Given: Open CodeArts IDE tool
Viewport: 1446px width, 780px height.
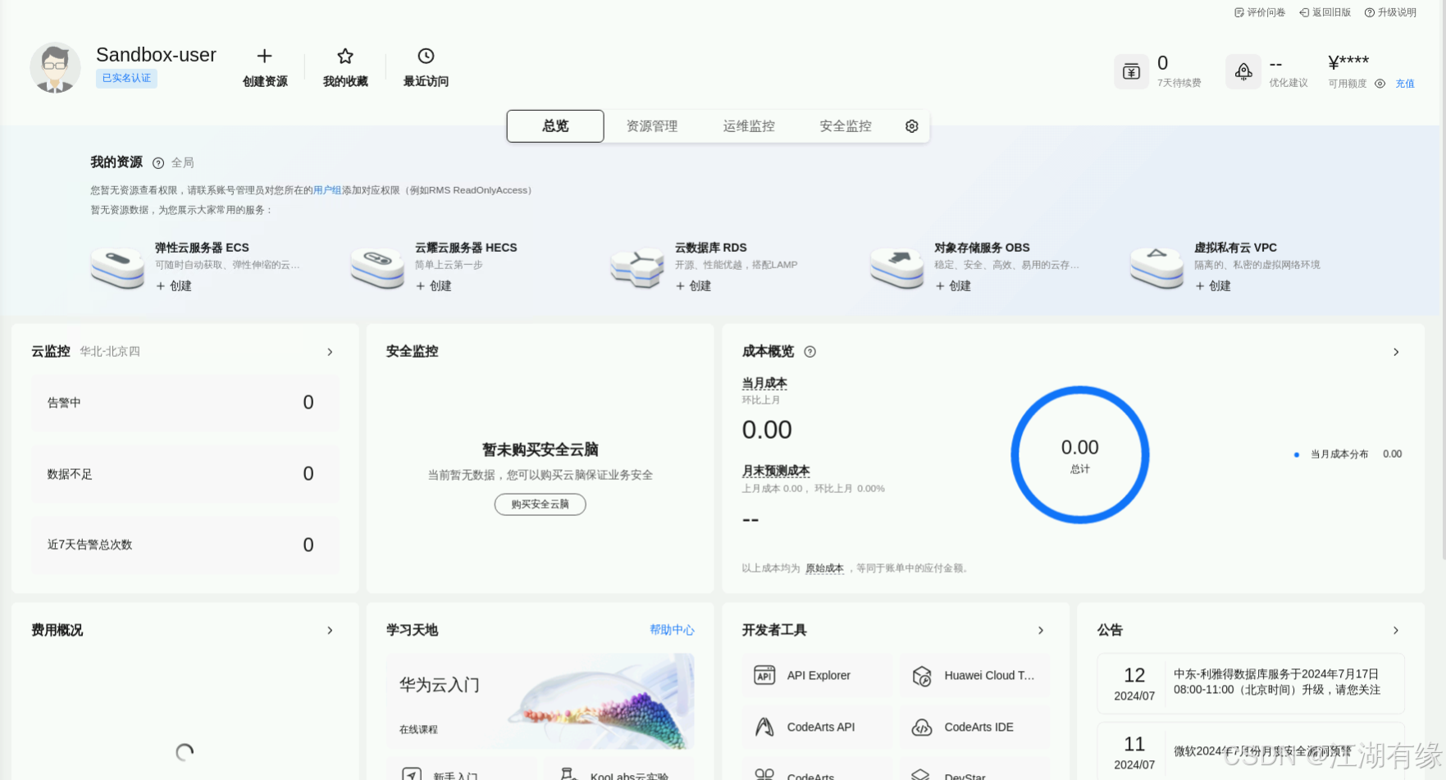Looking at the screenshot, I should point(974,727).
